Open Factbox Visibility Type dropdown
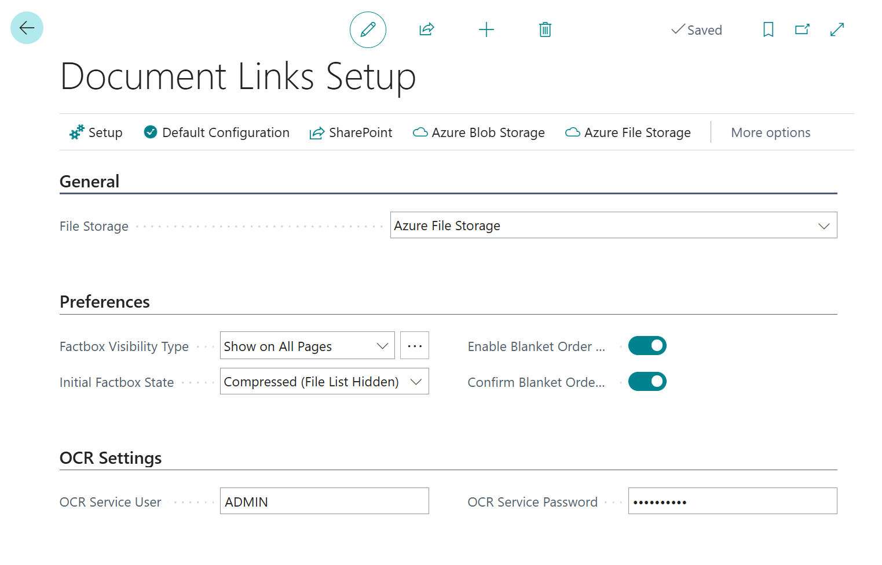The height and width of the screenshot is (565, 882). point(307,346)
